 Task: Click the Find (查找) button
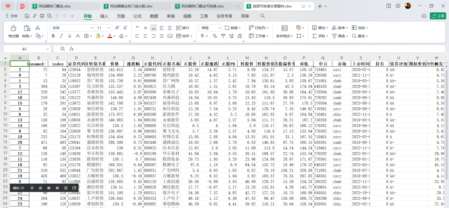360,36
